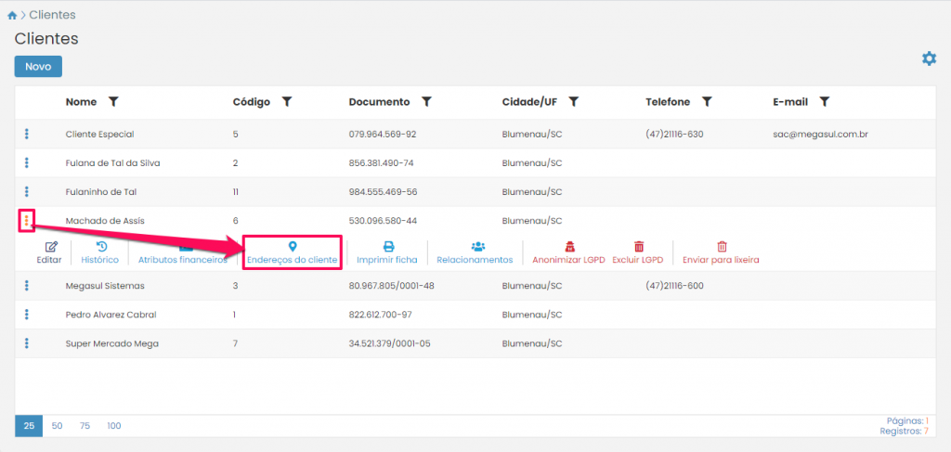
Task: Click Atributos financeiros action
Action: point(183,253)
